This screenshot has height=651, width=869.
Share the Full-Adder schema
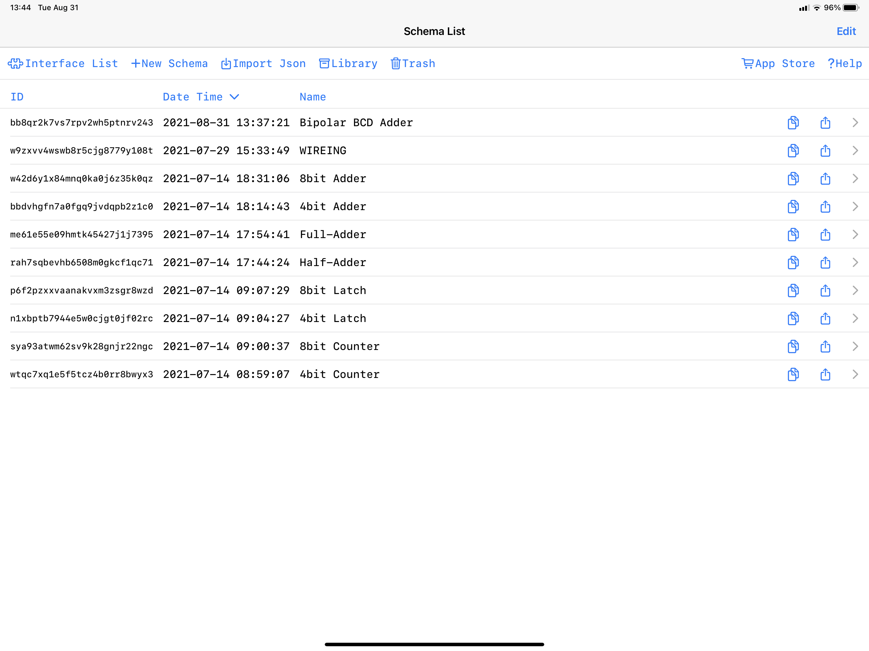click(825, 234)
